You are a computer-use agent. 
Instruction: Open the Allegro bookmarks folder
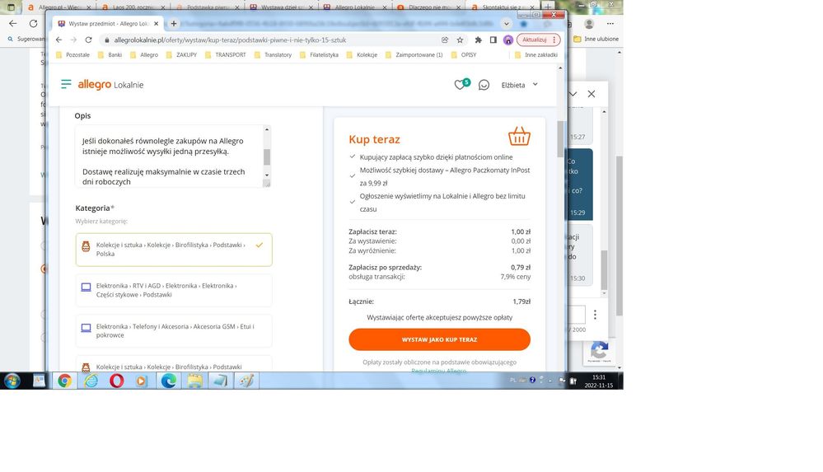click(x=144, y=54)
